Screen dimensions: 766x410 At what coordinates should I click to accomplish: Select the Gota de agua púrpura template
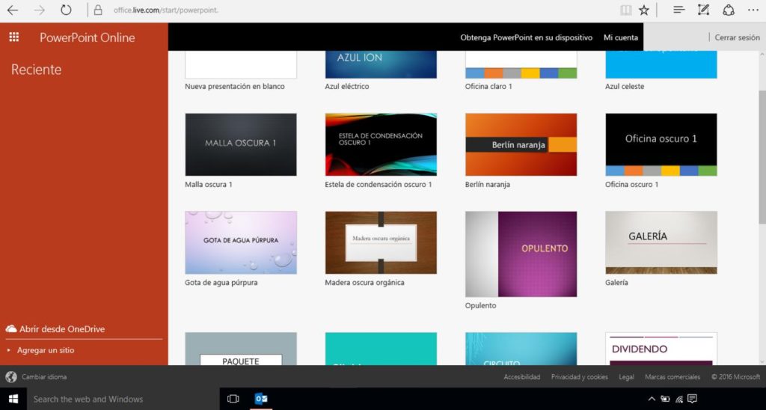tap(241, 242)
